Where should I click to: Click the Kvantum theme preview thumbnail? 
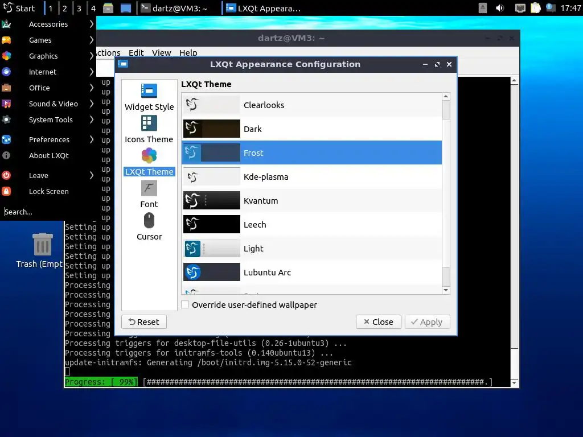212,200
